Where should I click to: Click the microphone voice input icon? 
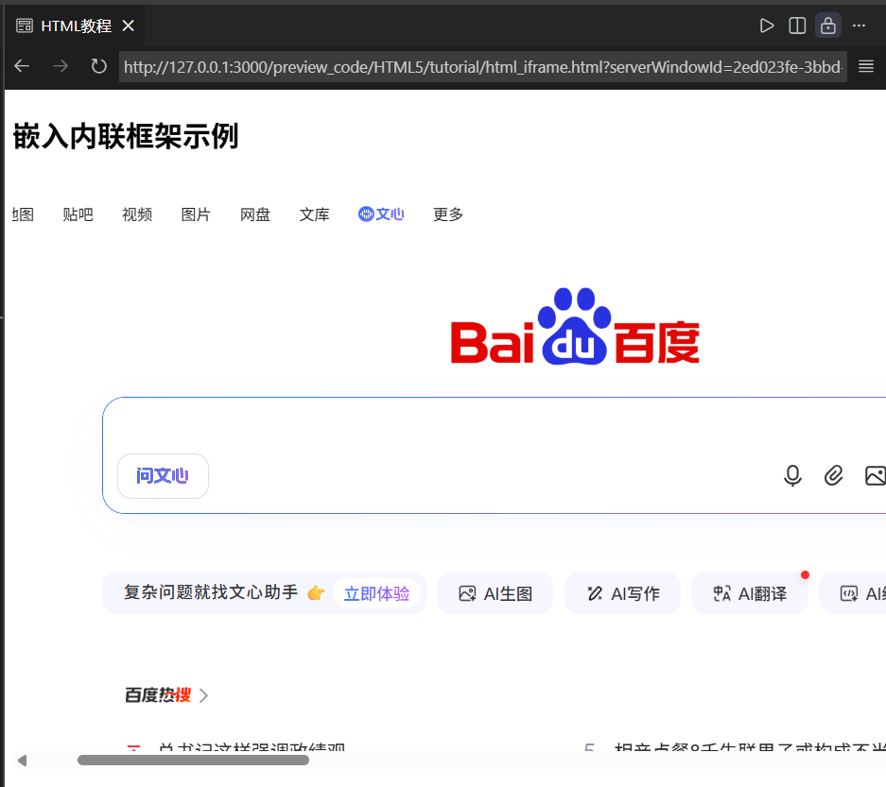click(x=792, y=476)
